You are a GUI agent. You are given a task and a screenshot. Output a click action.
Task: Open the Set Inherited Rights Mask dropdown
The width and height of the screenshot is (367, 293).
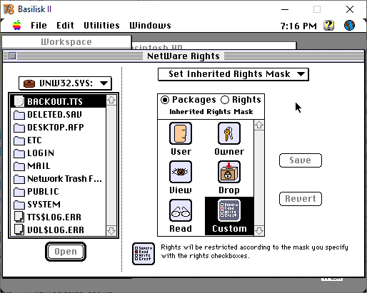pos(233,74)
